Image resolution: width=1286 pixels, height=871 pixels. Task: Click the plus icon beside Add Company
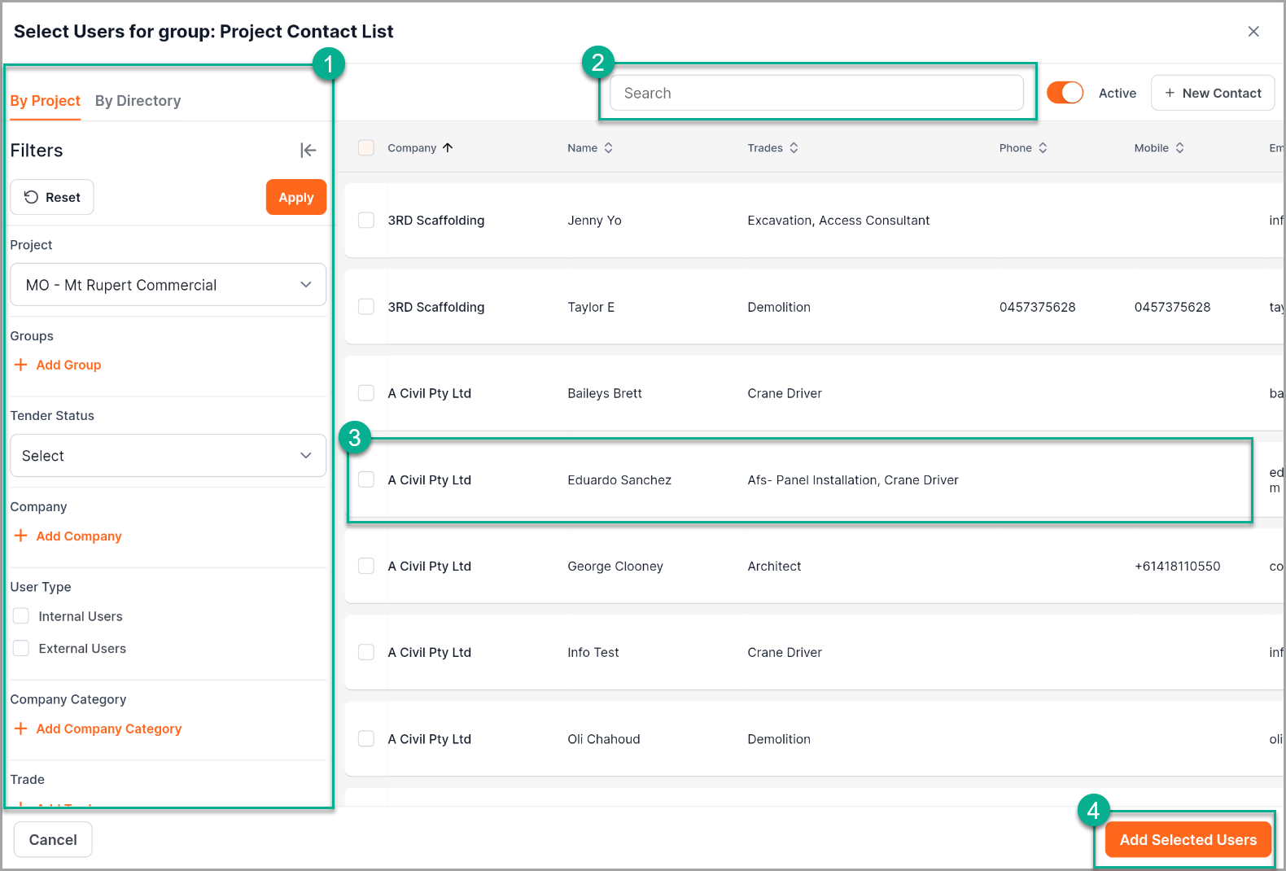click(x=21, y=536)
